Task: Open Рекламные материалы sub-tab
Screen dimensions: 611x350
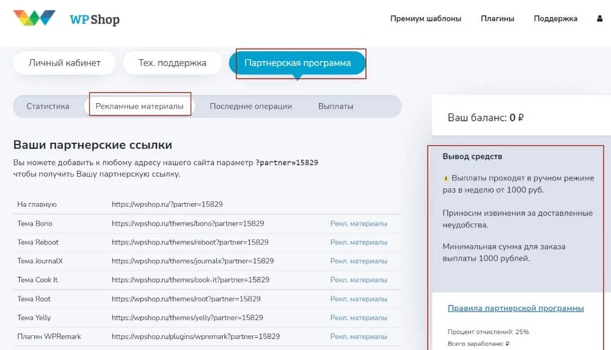Action: (139, 106)
